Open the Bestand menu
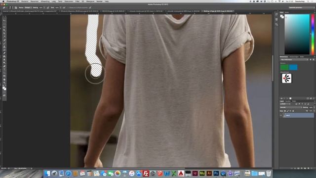Screen dimensions: 316x178 25,1
